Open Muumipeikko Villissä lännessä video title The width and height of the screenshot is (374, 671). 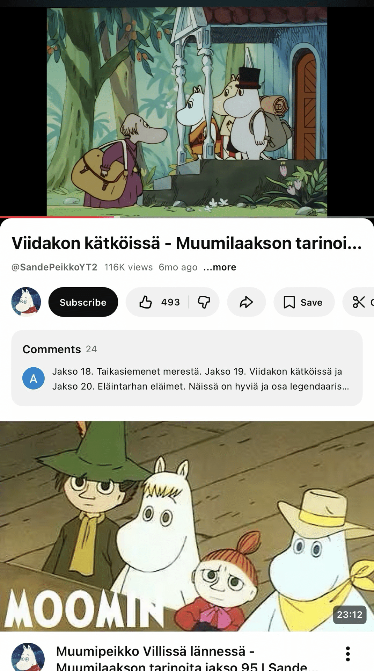tap(187, 658)
